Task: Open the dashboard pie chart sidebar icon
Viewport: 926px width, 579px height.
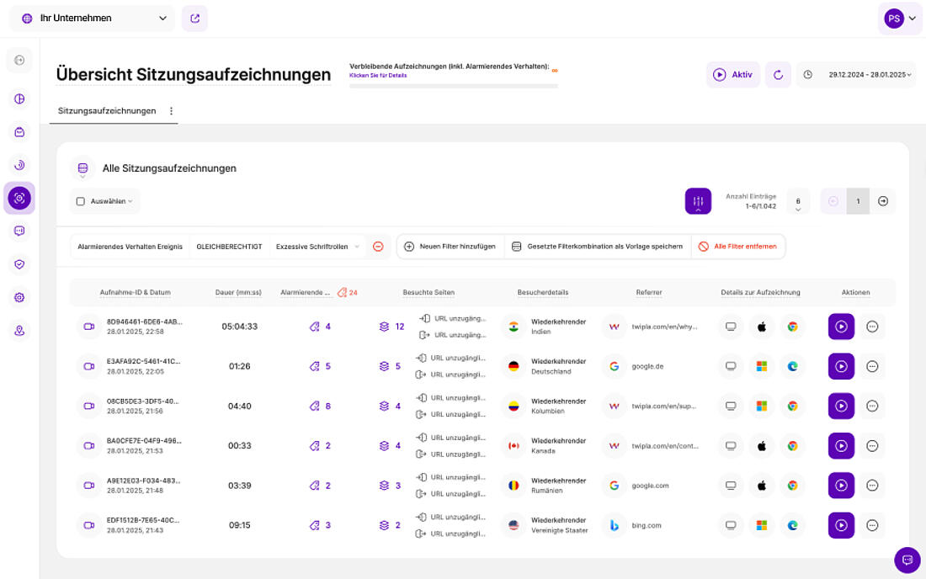Action: (19, 98)
